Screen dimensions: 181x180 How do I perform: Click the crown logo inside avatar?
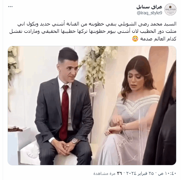click(x=170, y=7)
